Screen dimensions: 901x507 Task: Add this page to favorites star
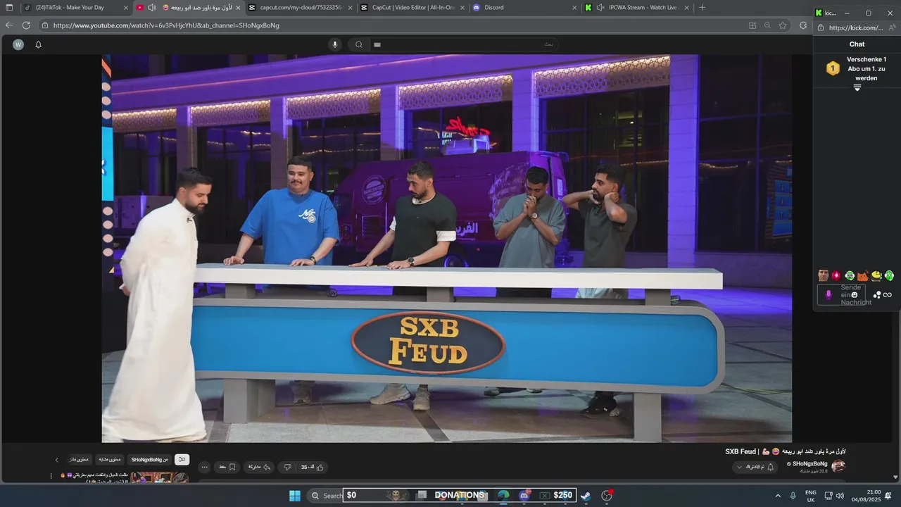coord(783,25)
